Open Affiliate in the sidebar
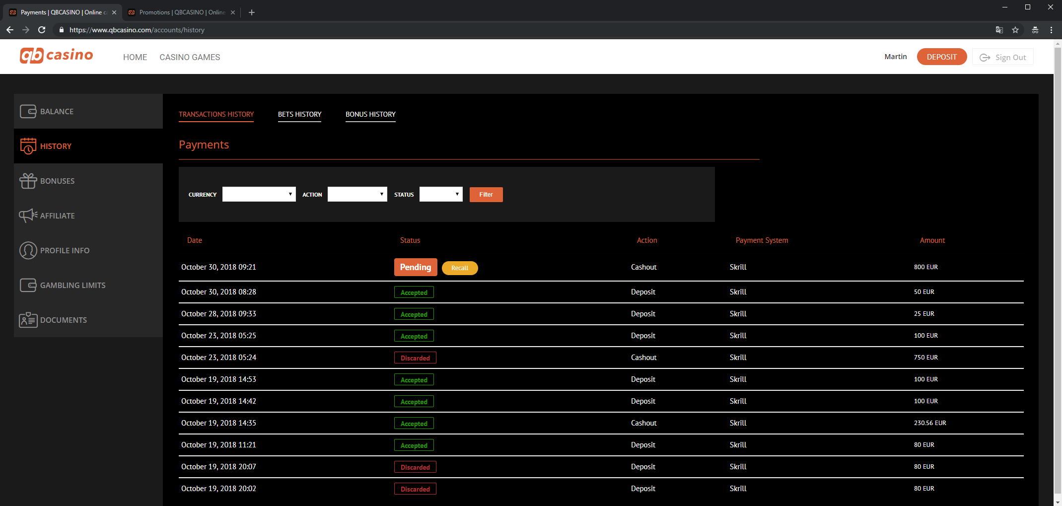This screenshot has height=506, width=1062. click(x=88, y=216)
